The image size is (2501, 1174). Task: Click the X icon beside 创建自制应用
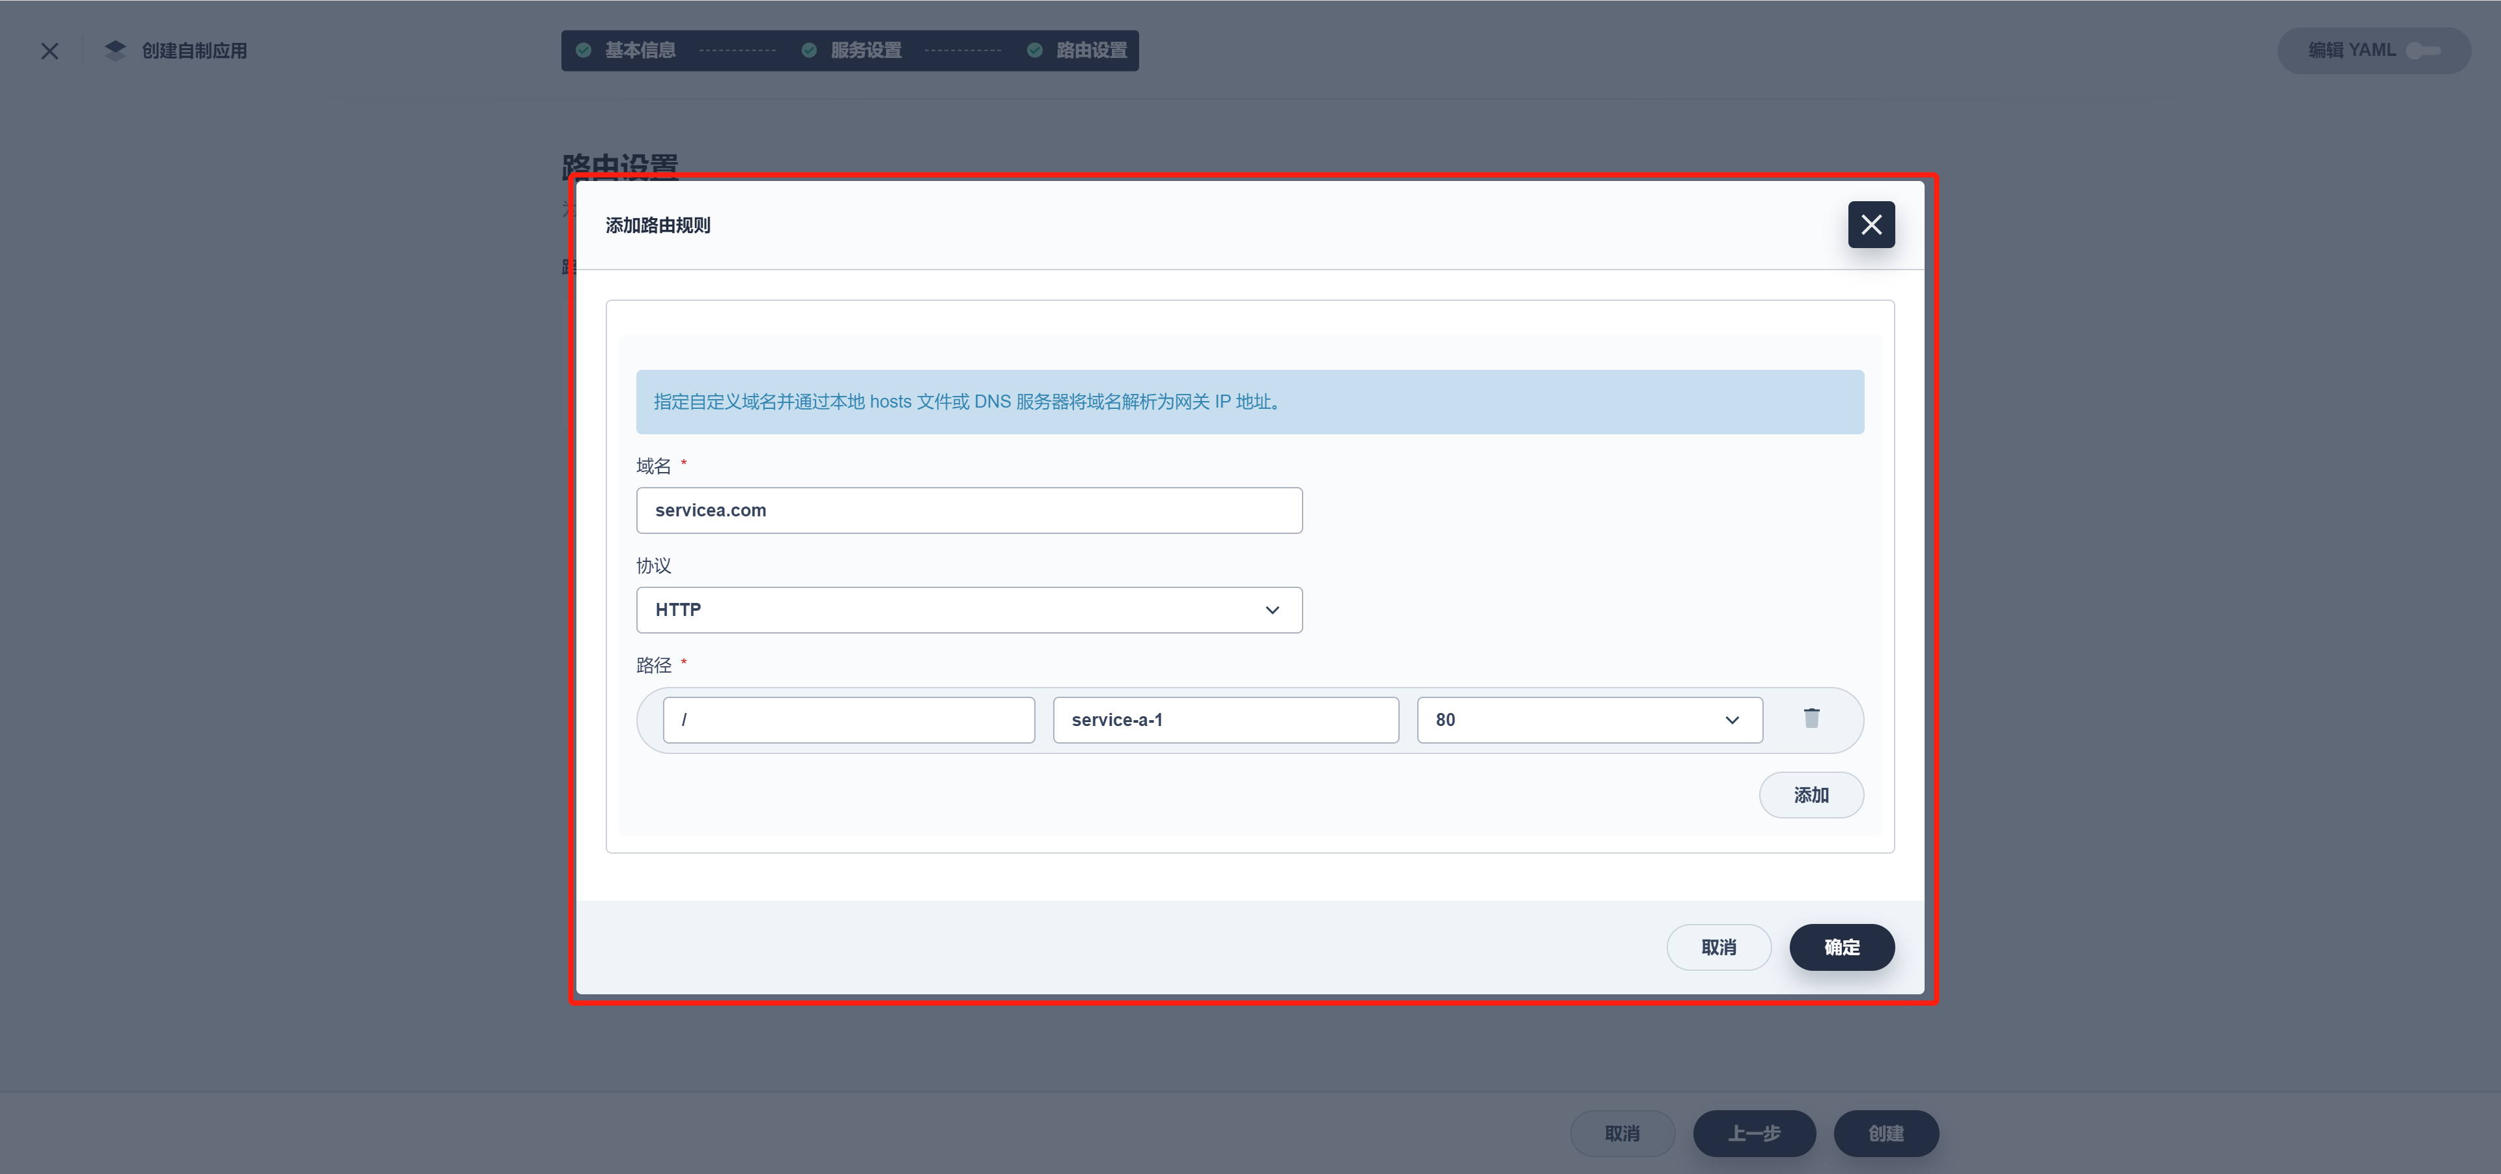click(49, 50)
